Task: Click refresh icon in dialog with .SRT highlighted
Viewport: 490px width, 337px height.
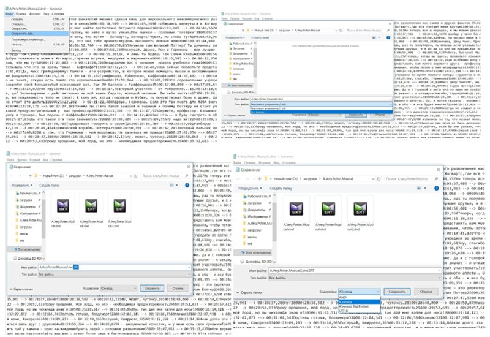Action: [135, 176]
